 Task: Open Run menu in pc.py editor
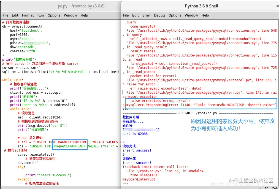pyautogui.click(x=40, y=15)
